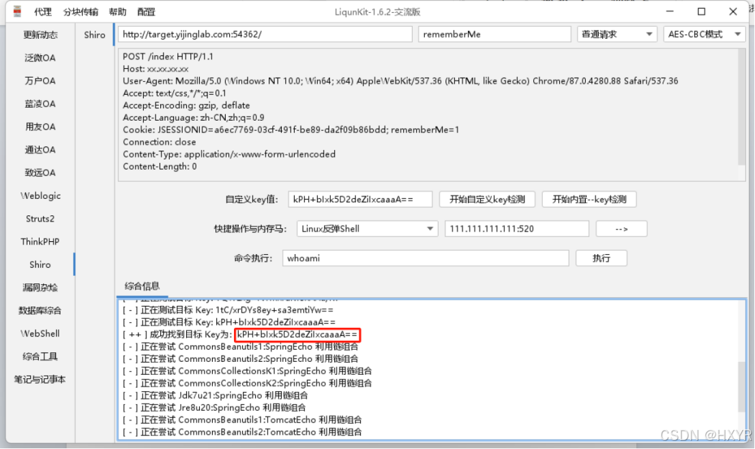Click the Cookie JSESSIONID header line

pos(291,129)
